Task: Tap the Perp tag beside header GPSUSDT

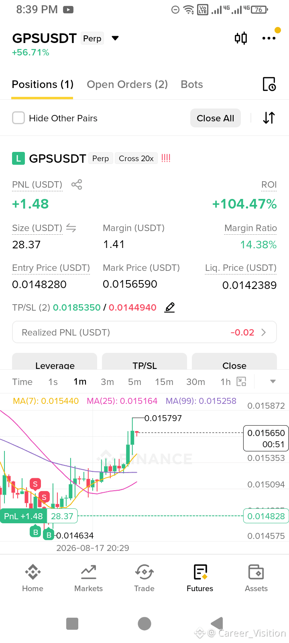Action: 92,39
